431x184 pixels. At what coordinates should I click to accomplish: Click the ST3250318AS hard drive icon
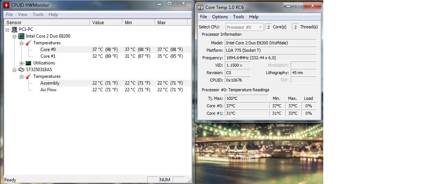tap(21, 70)
